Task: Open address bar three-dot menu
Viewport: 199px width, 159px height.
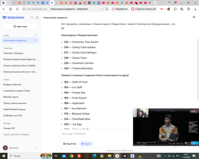Action: pos(103,9)
